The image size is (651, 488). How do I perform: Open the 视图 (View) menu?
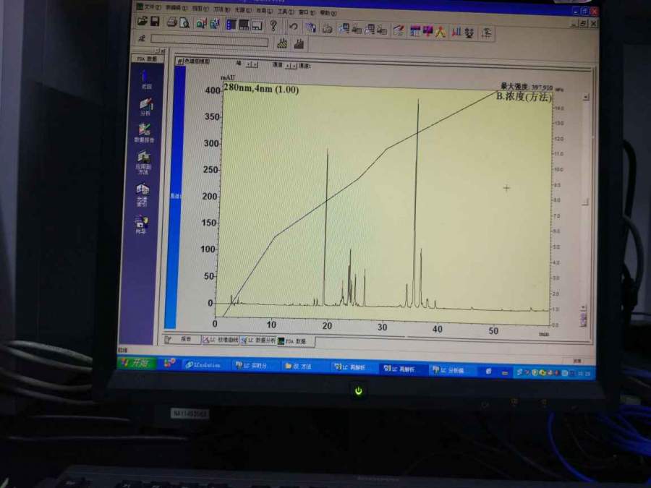click(200, 8)
